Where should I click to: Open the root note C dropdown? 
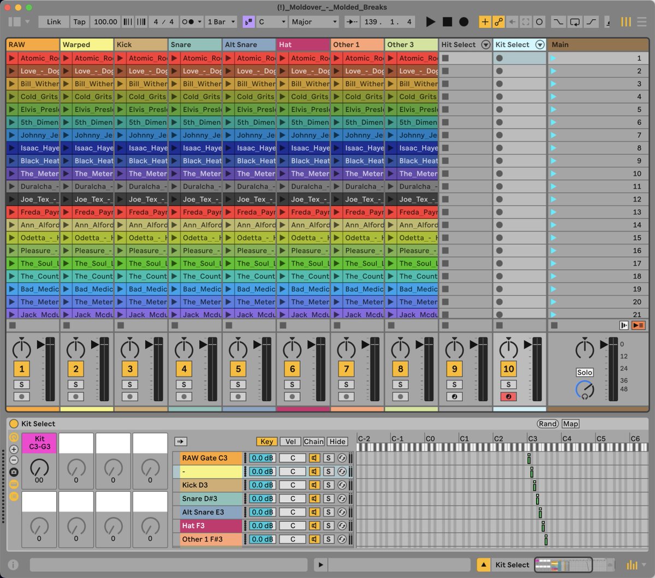272,22
